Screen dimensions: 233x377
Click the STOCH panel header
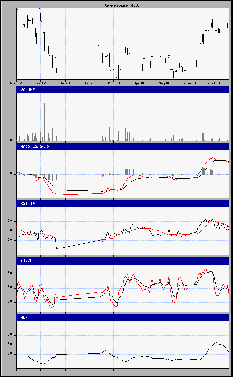[123, 261]
